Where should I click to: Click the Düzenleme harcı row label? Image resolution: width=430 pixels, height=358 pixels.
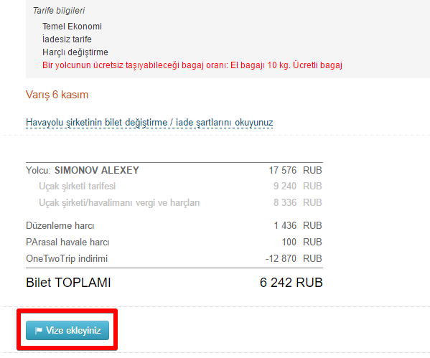(60, 225)
